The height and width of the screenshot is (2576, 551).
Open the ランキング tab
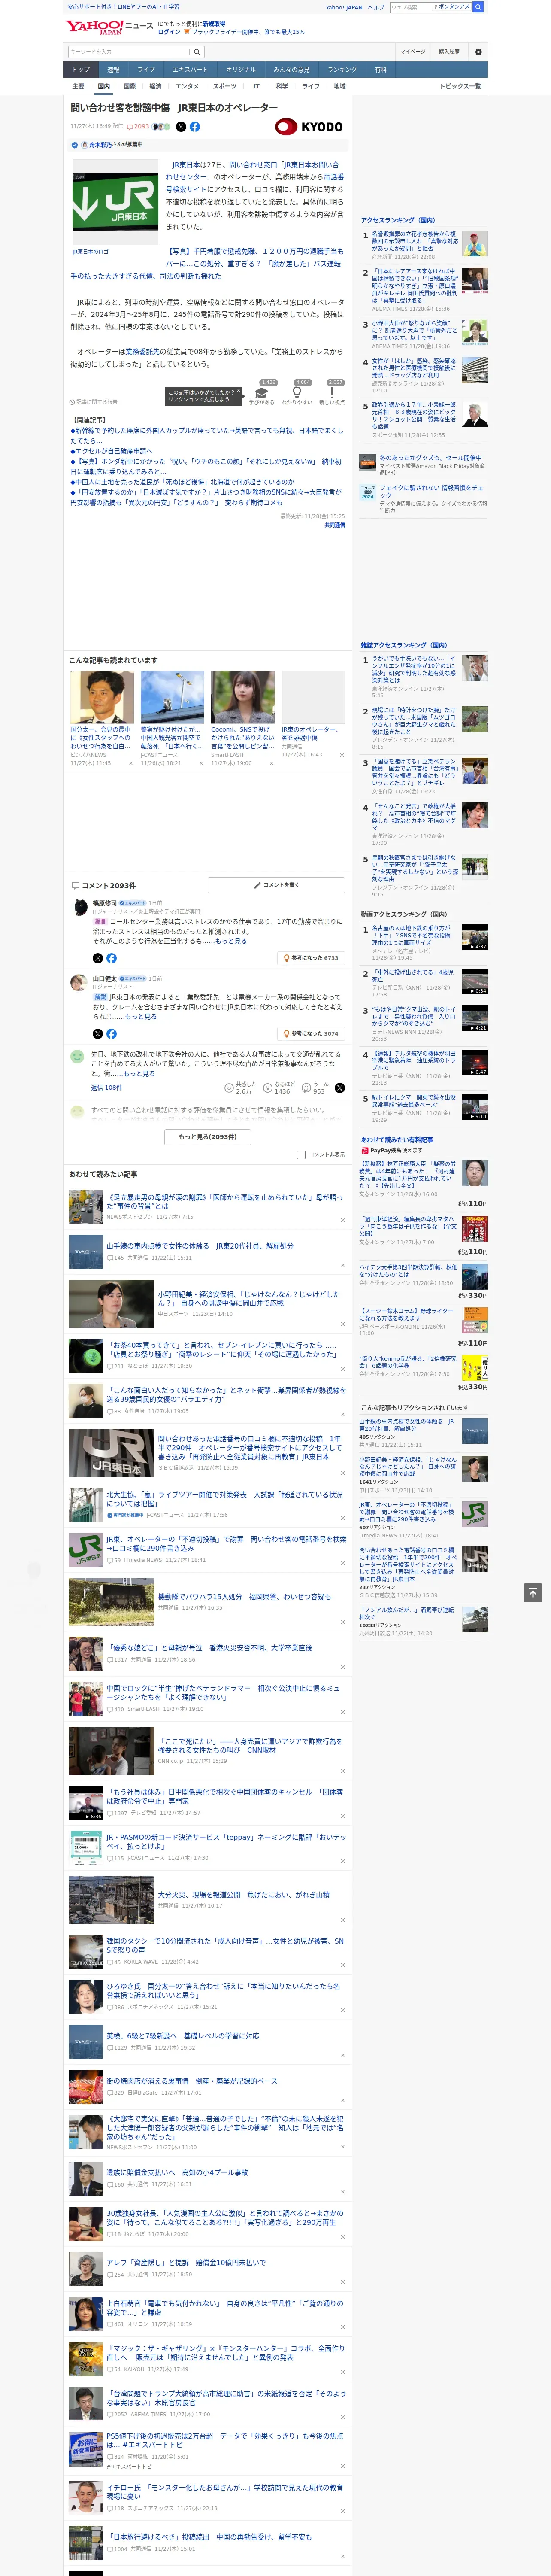click(x=342, y=70)
